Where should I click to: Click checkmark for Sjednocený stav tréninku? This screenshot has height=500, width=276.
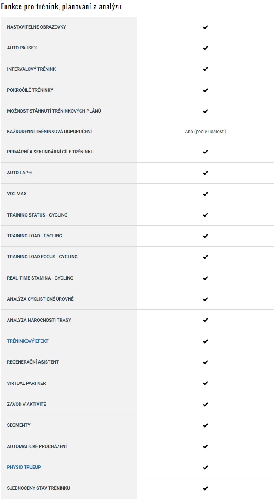205,488
